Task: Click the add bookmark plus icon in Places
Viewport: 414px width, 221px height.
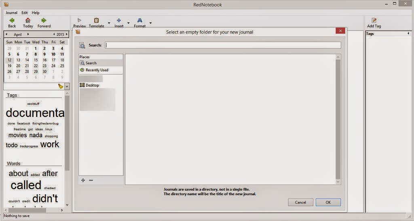Action: (x=83, y=180)
